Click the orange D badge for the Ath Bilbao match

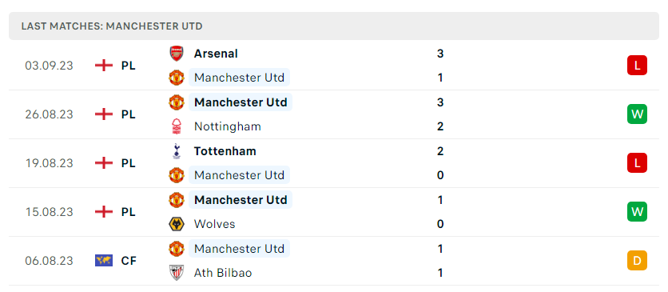point(637,261)
